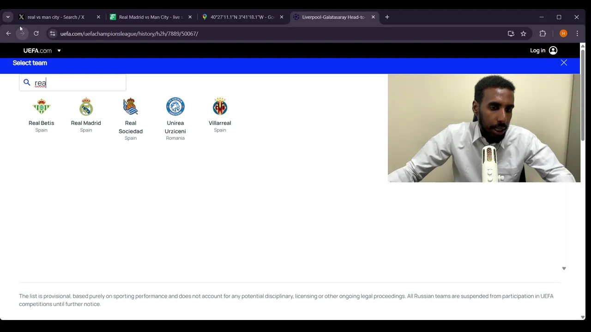Close the X search tab
This screenshot has height=332, width=591.
coord(98,17)
